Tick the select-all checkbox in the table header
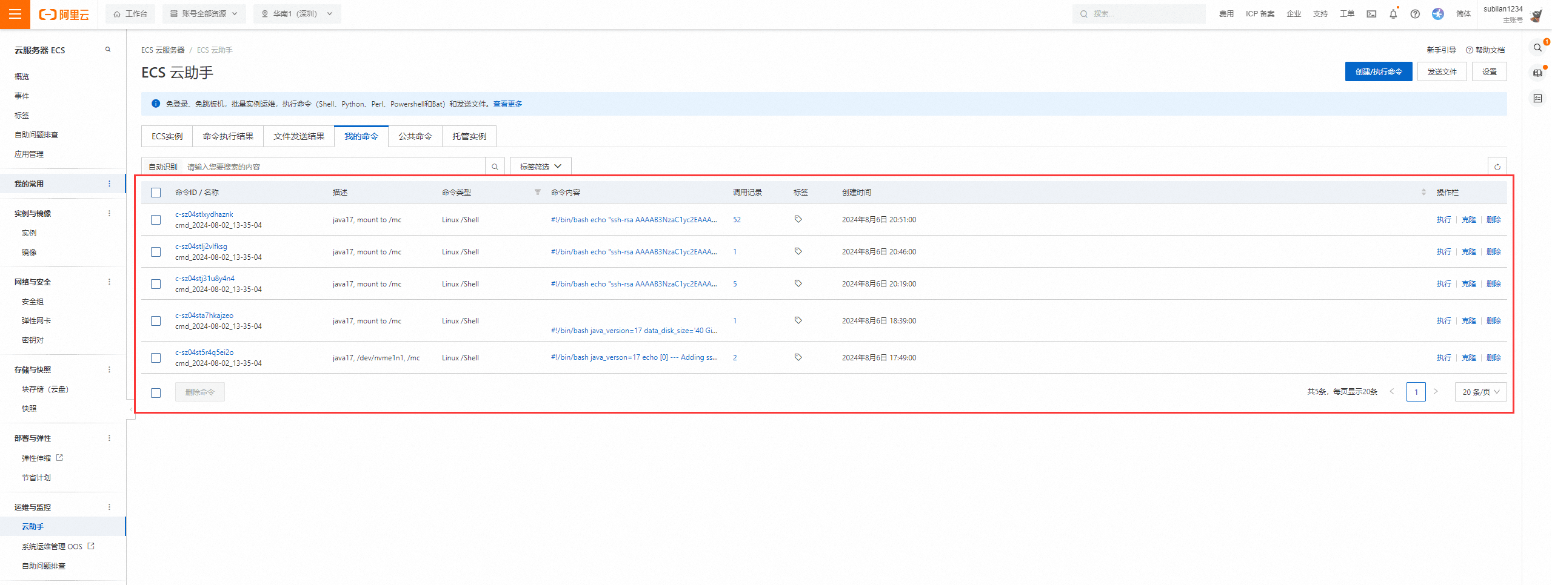This screenshot has width=1552, height=585. click(156, 193)
